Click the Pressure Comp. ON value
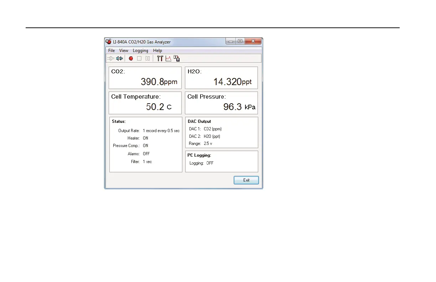 145,146
